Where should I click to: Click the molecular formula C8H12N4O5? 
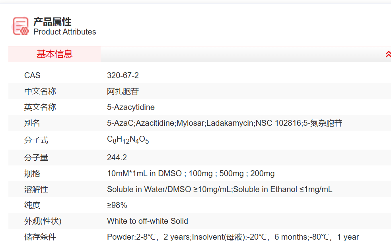click(x=128, y=140)
